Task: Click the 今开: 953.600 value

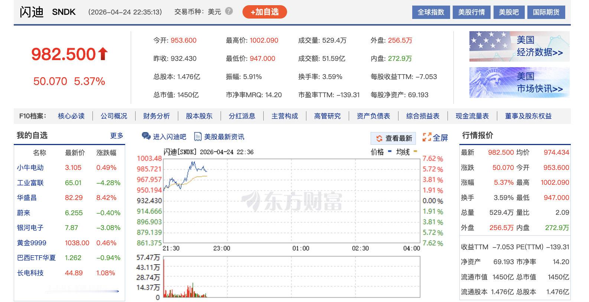Action: tap(183, 40)
